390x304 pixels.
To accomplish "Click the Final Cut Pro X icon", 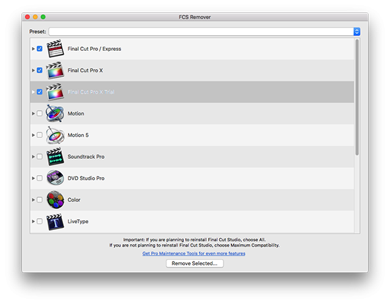I will pyautogui.click(x=55, y=70).
